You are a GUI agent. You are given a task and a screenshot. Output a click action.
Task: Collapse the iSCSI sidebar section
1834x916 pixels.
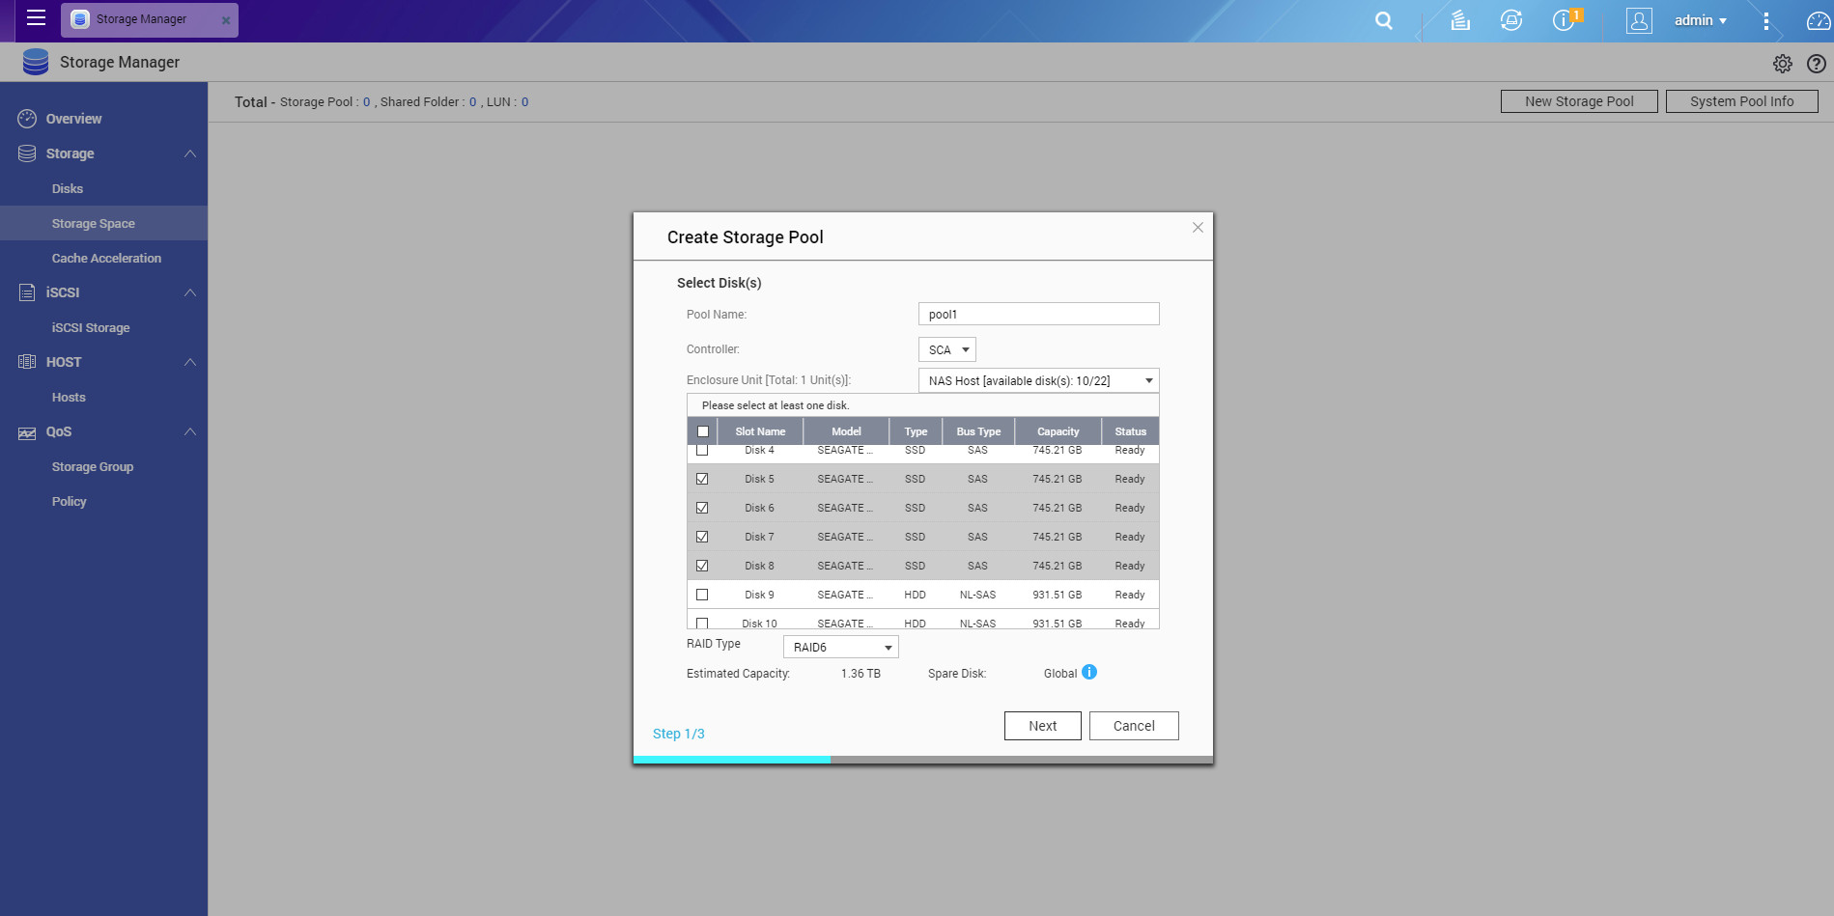pos(190,292)
